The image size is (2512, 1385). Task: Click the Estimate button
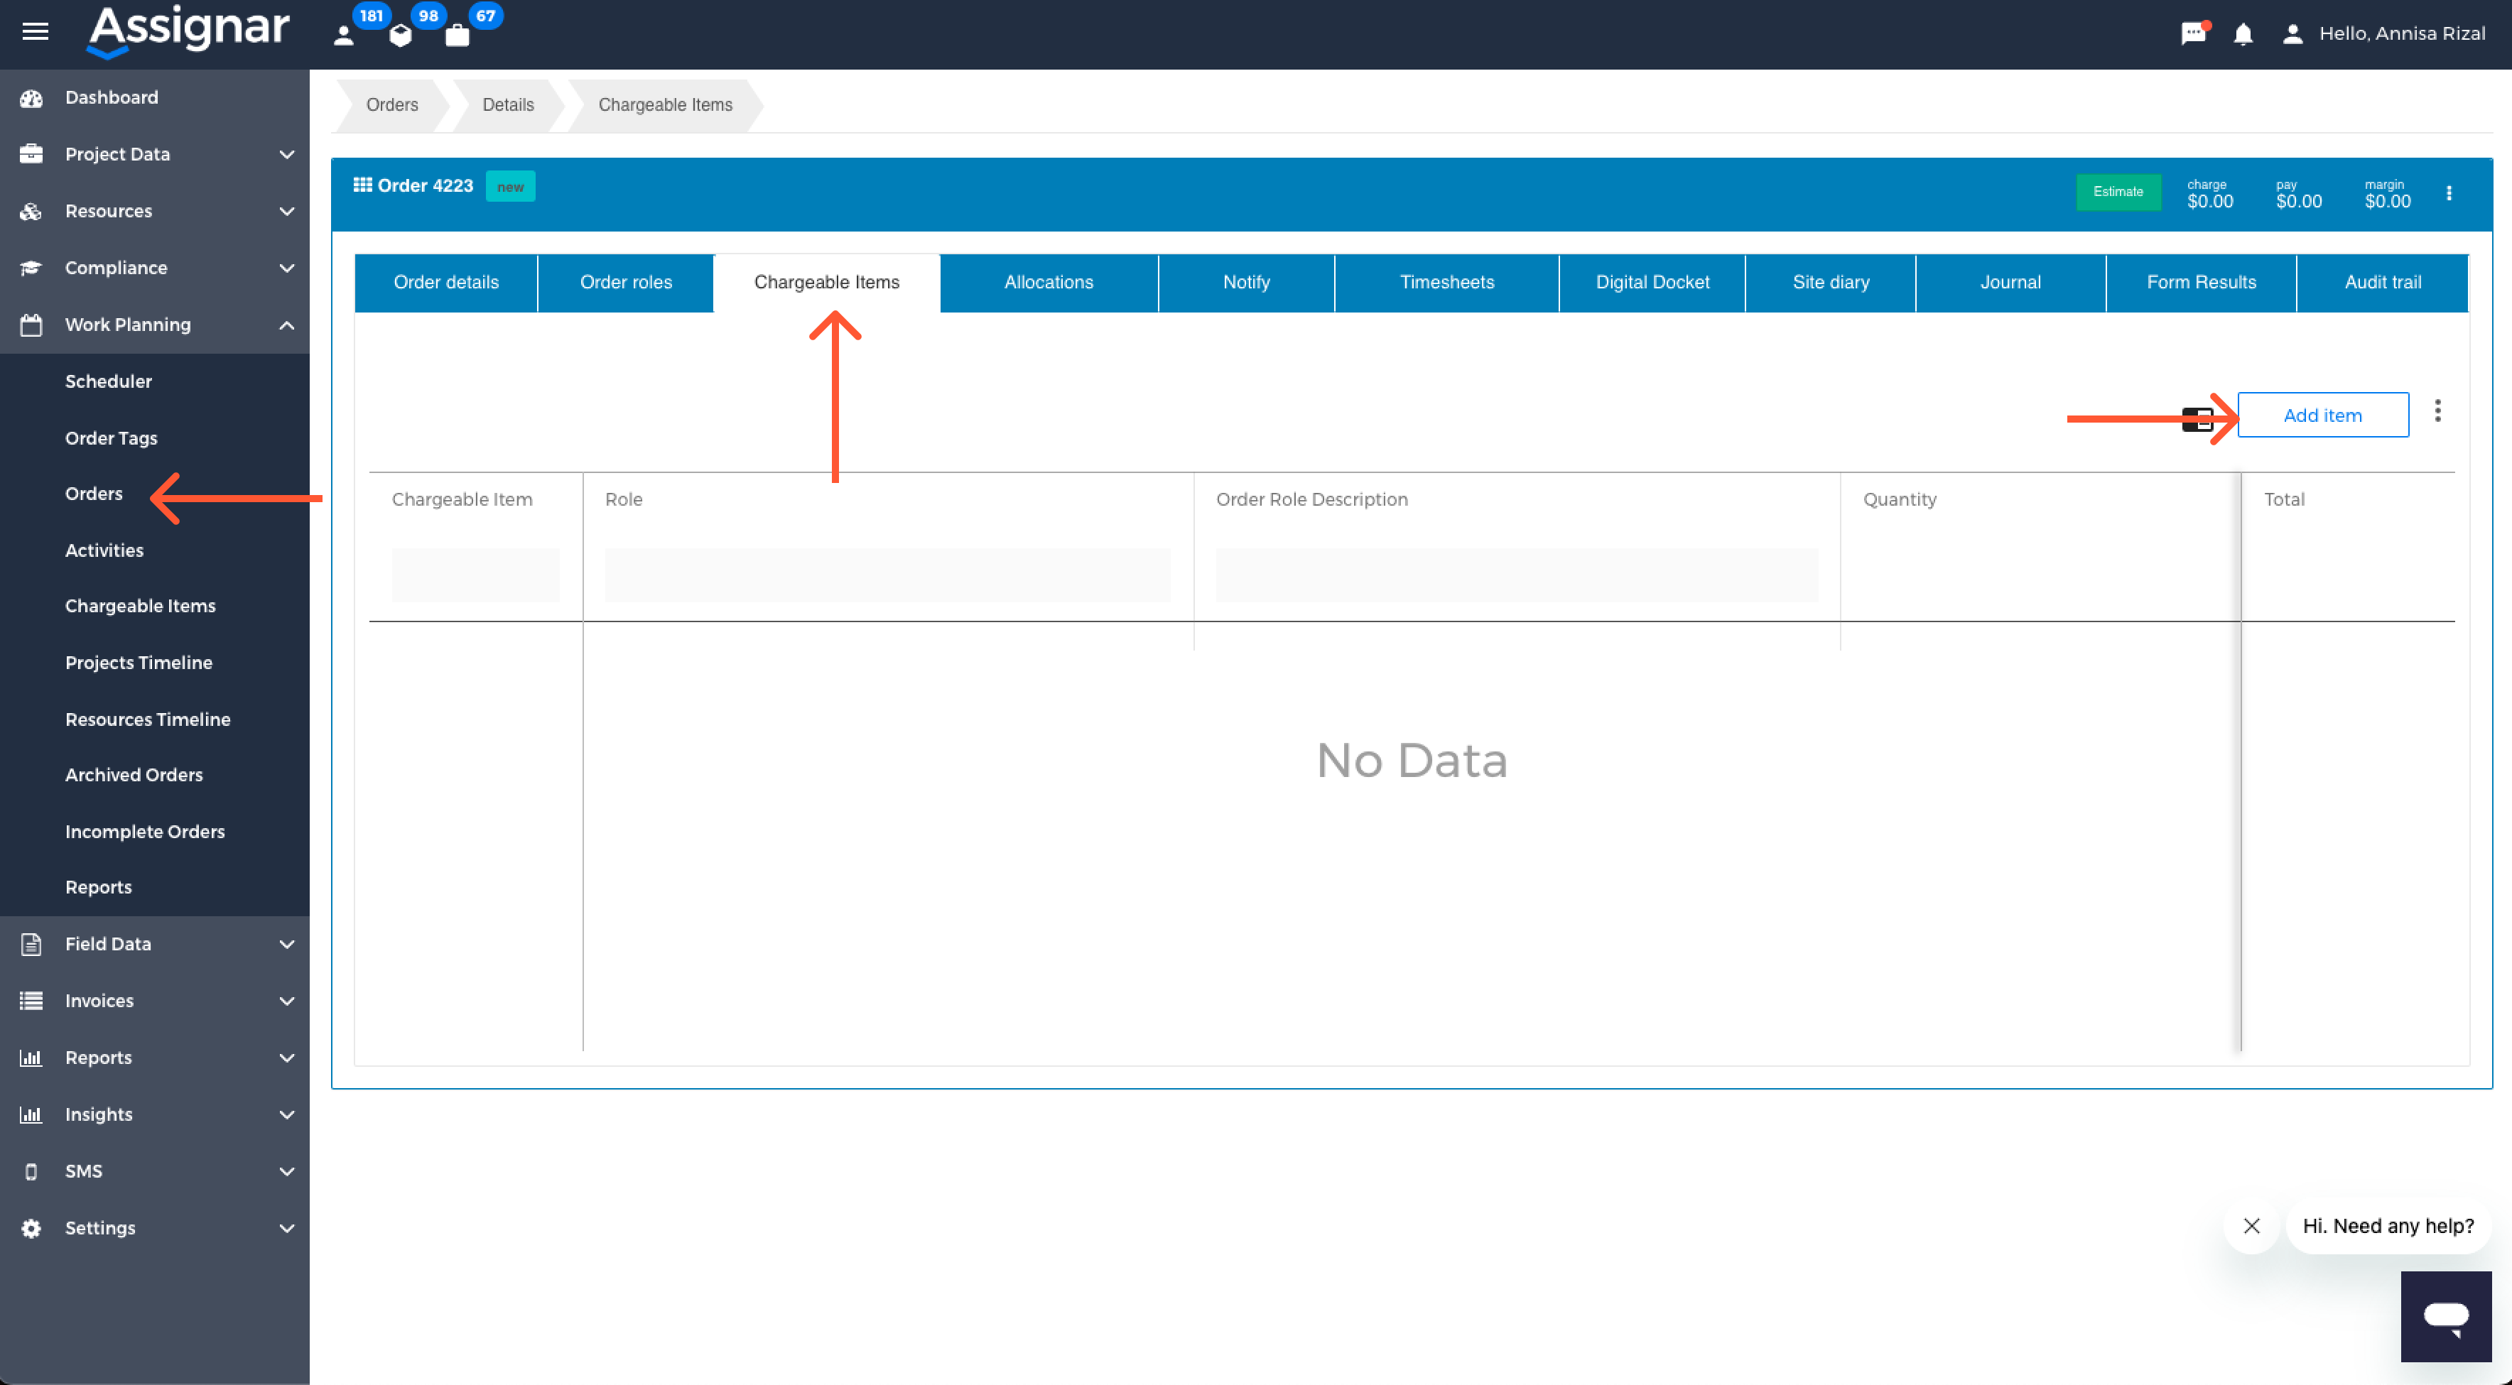click(2118, 192)
